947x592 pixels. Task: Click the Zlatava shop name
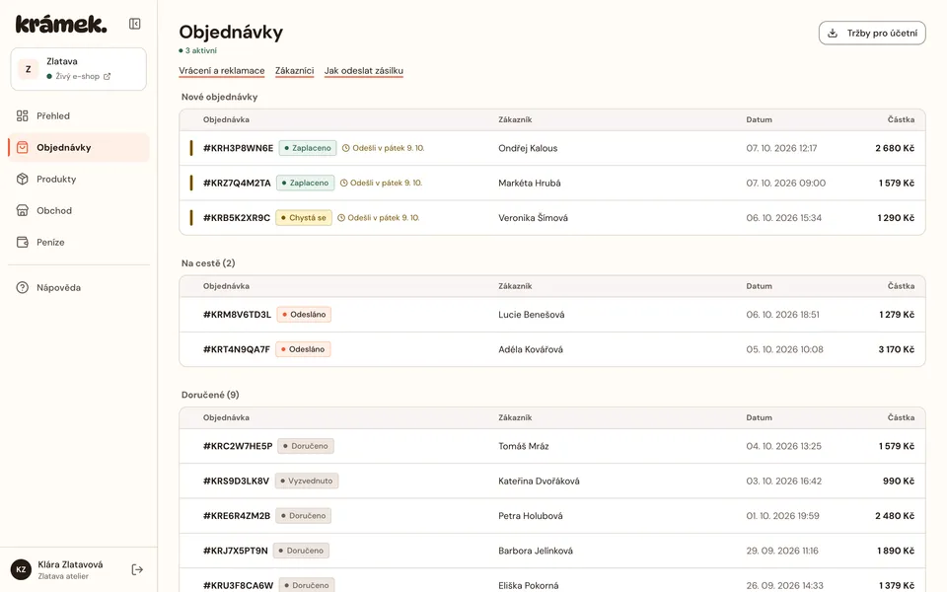point(61,61)
